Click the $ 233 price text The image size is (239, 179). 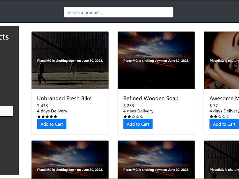129,106
